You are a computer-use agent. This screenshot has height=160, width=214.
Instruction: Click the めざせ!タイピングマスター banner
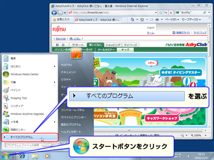click(181, 72)
